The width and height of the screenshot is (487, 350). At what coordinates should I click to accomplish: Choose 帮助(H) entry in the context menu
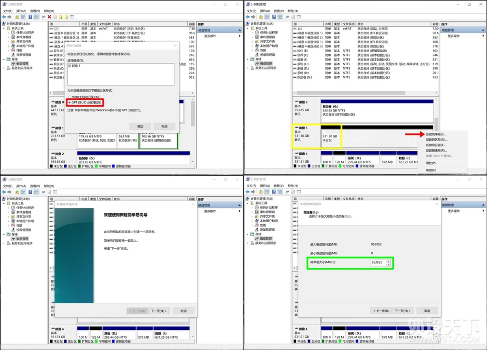click(442, 170)
